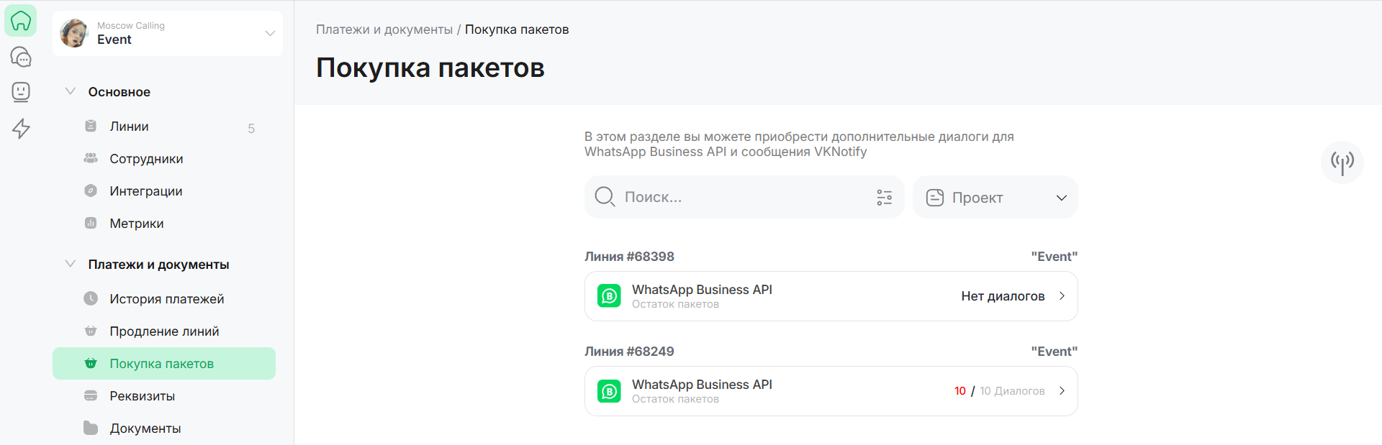Screen dimensions: 1382x445
Task: Open the chat bubbles icon in rail
Action: (21, 57)
